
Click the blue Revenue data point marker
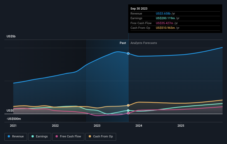[128, 54]
